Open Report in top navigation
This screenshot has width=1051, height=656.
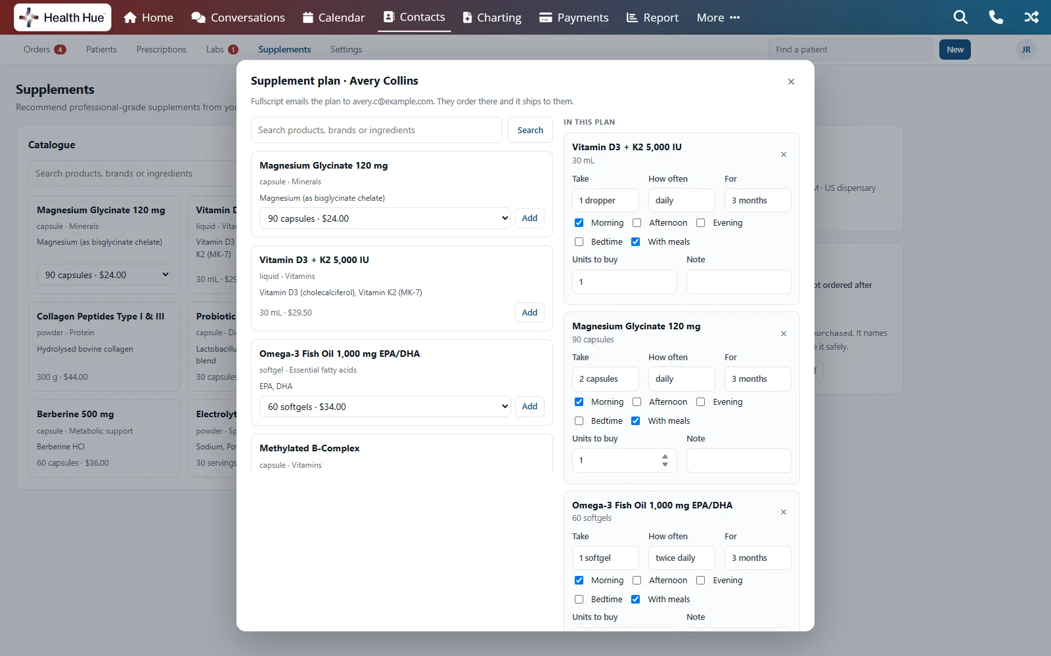click(652, 18)
